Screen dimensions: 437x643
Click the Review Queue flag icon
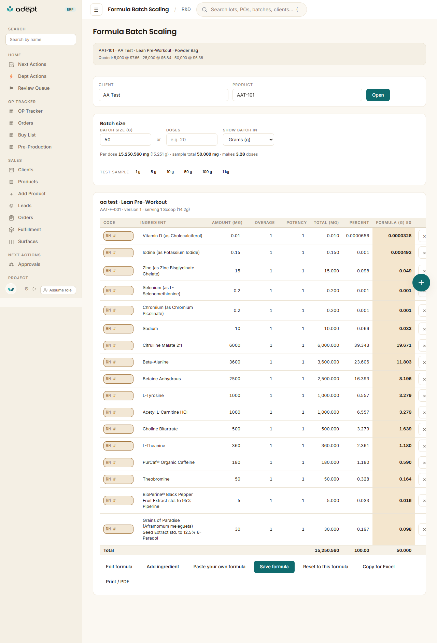point(11,88)
